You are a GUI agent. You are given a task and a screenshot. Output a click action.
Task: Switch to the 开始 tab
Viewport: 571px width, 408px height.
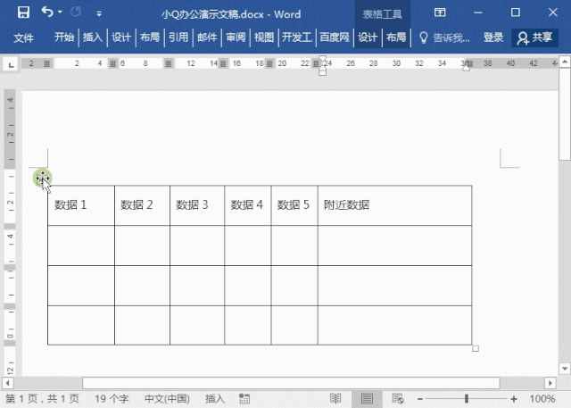tap(64, 37)
